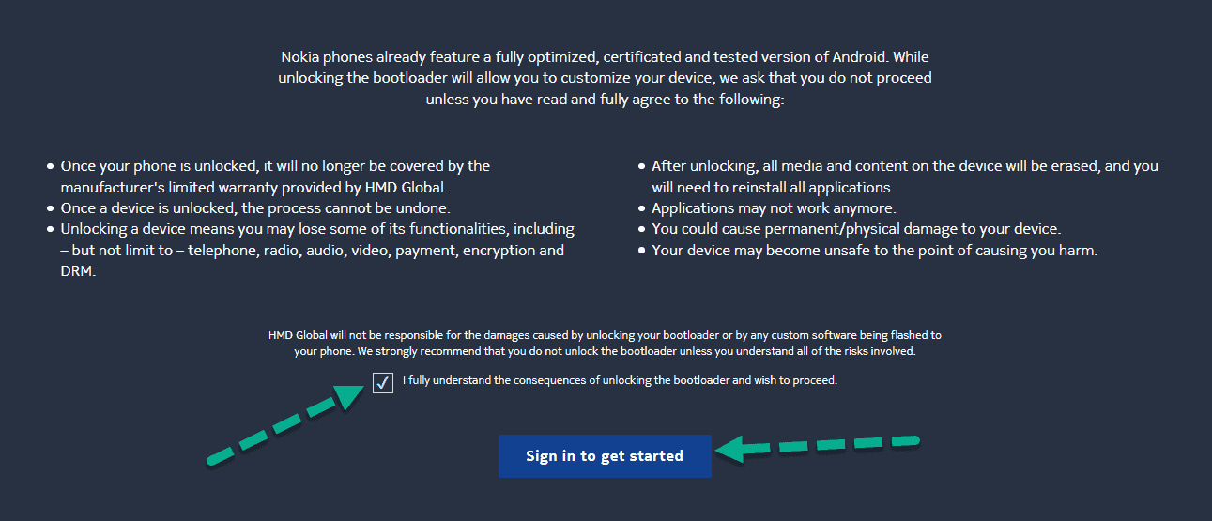Click the bullet dot before "Once a device is unlocked"
This screenshot has height=521, width=1212.
tap(51, 208)
